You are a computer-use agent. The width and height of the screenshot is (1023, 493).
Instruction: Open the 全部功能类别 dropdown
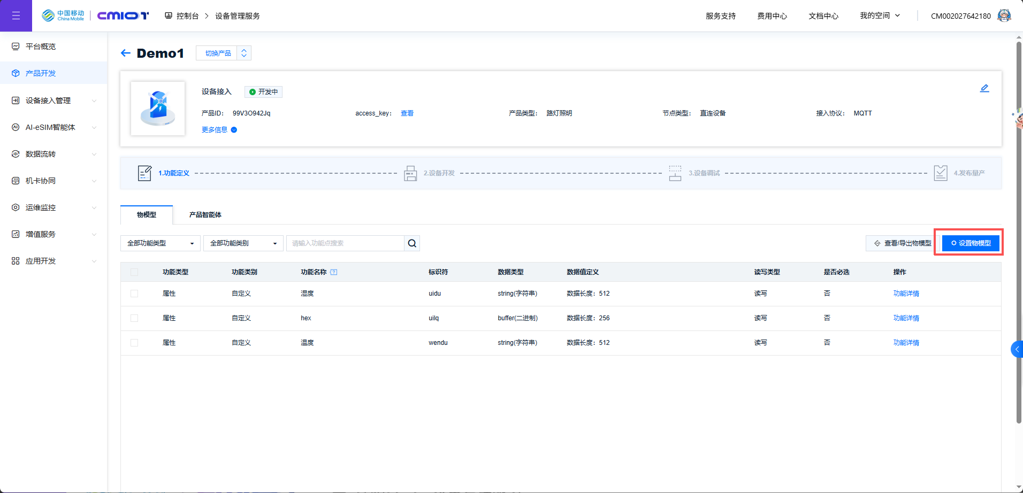243,243
